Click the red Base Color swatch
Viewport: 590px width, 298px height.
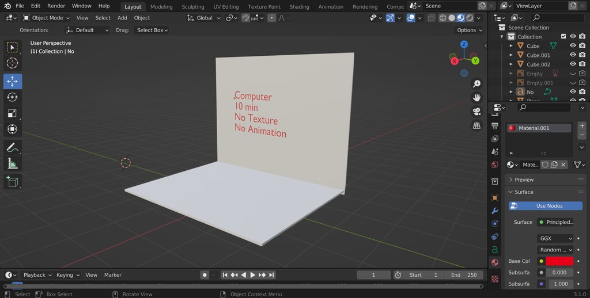pos(559,261)
